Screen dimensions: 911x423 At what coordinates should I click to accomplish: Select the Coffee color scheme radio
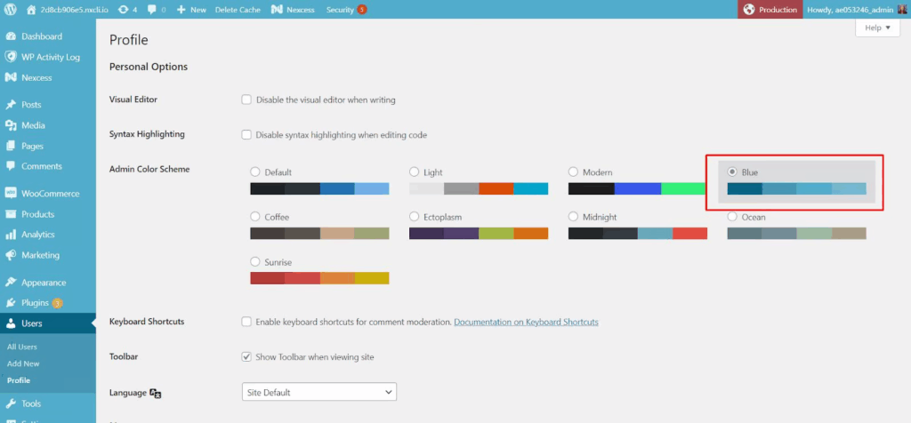coord(255,217)
